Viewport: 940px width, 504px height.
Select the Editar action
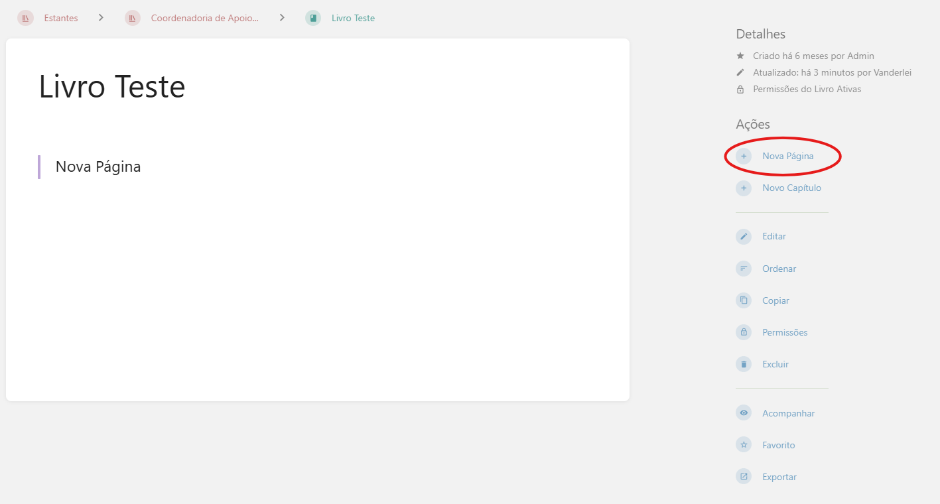coord(774,236)
